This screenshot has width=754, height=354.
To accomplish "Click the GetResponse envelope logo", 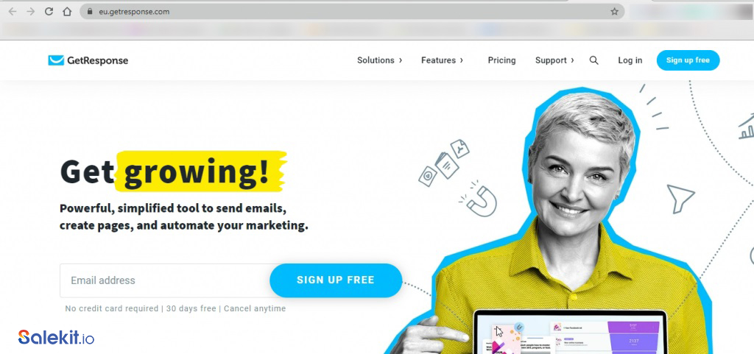I will click(x=56, y=60).
